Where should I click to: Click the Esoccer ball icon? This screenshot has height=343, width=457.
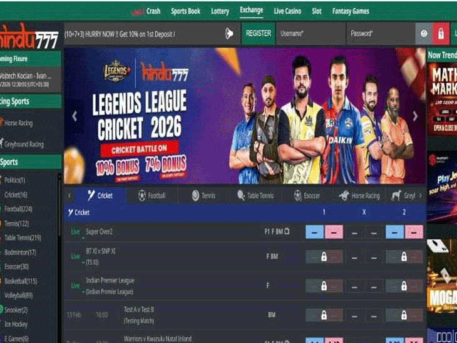297,195
